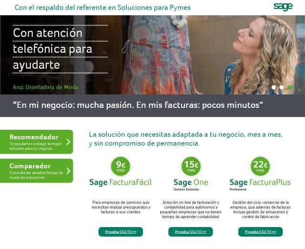
Task: Click the 15€ mes price badge
Action: (x=191, y=166)
